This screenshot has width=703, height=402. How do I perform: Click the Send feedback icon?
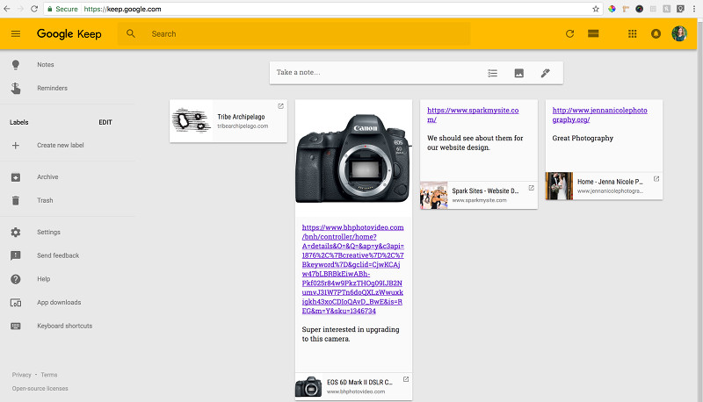click(x=16, y=255)
